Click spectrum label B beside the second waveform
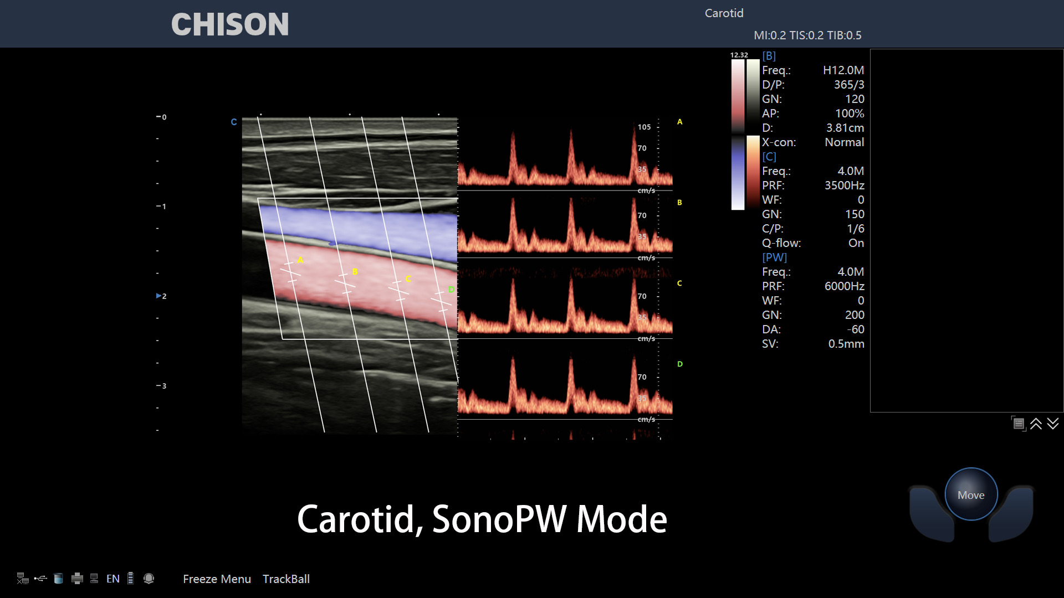 [x=680, y=203]
